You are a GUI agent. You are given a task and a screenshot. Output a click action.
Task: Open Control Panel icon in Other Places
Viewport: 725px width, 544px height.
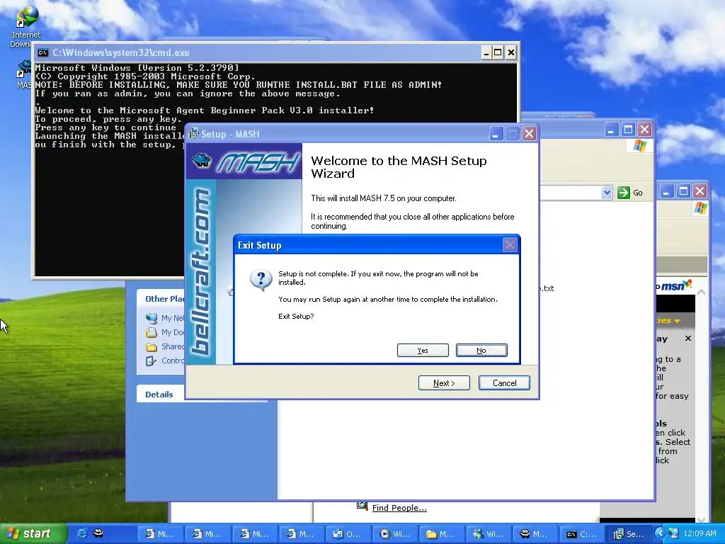[152, 361]
